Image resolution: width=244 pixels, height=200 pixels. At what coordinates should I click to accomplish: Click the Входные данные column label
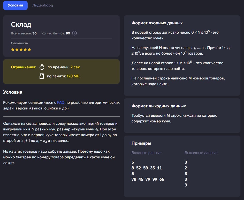147,153
